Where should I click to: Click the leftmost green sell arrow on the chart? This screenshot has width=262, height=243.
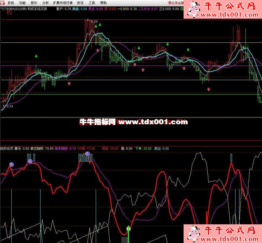[36, 56]
